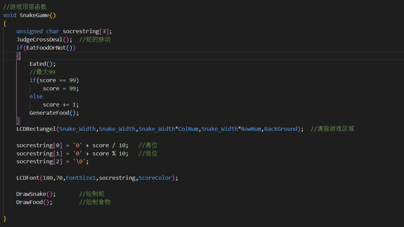Click the statement 'score = 99;'
The width and height of the screenshot is (404, 227).
(61, 89)
